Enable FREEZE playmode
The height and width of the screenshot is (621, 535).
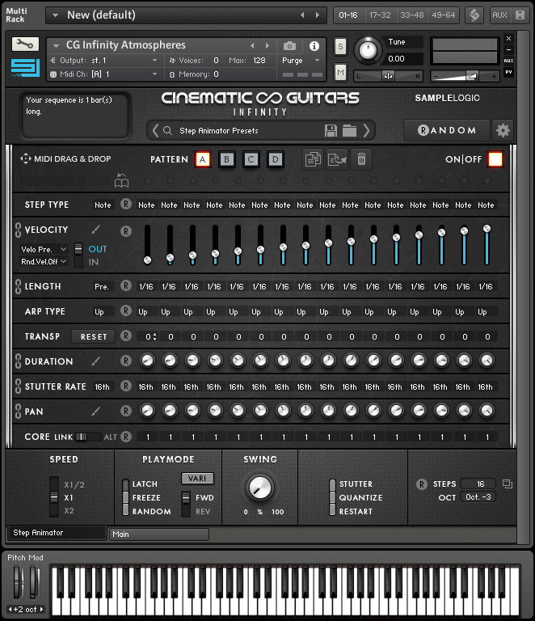click(125, 497)
